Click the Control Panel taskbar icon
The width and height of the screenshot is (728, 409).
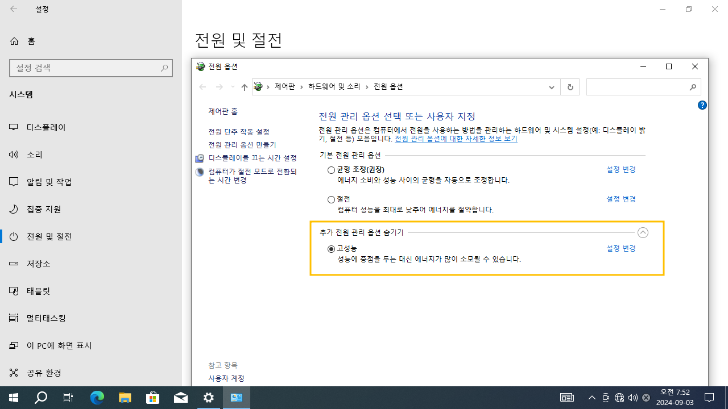(x=237, y=398)
